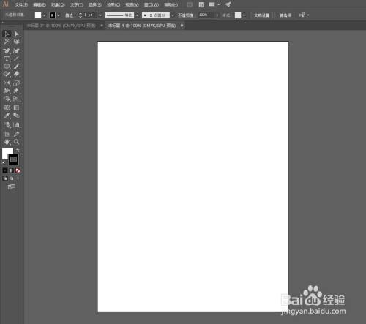Click the Stroke color box in toolbox
The width and height of the screenshot is (366, 324).
click(x=13, y=159)
